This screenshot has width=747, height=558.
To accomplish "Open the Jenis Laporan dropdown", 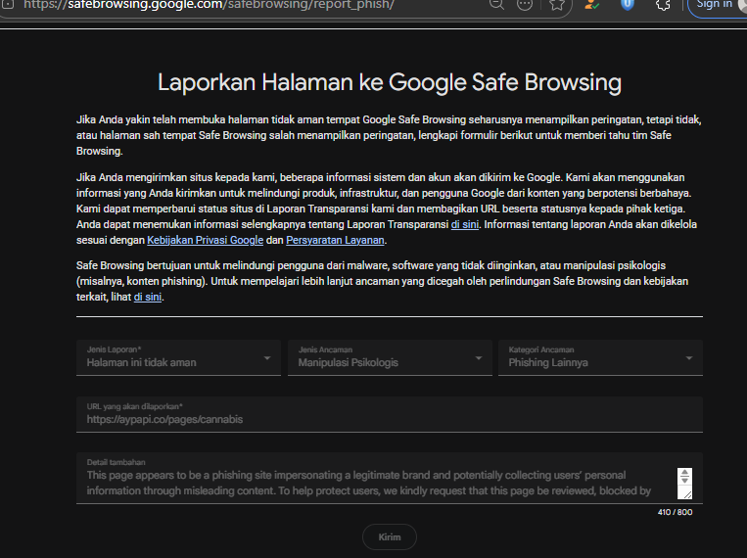I will (x=178, y=358).
